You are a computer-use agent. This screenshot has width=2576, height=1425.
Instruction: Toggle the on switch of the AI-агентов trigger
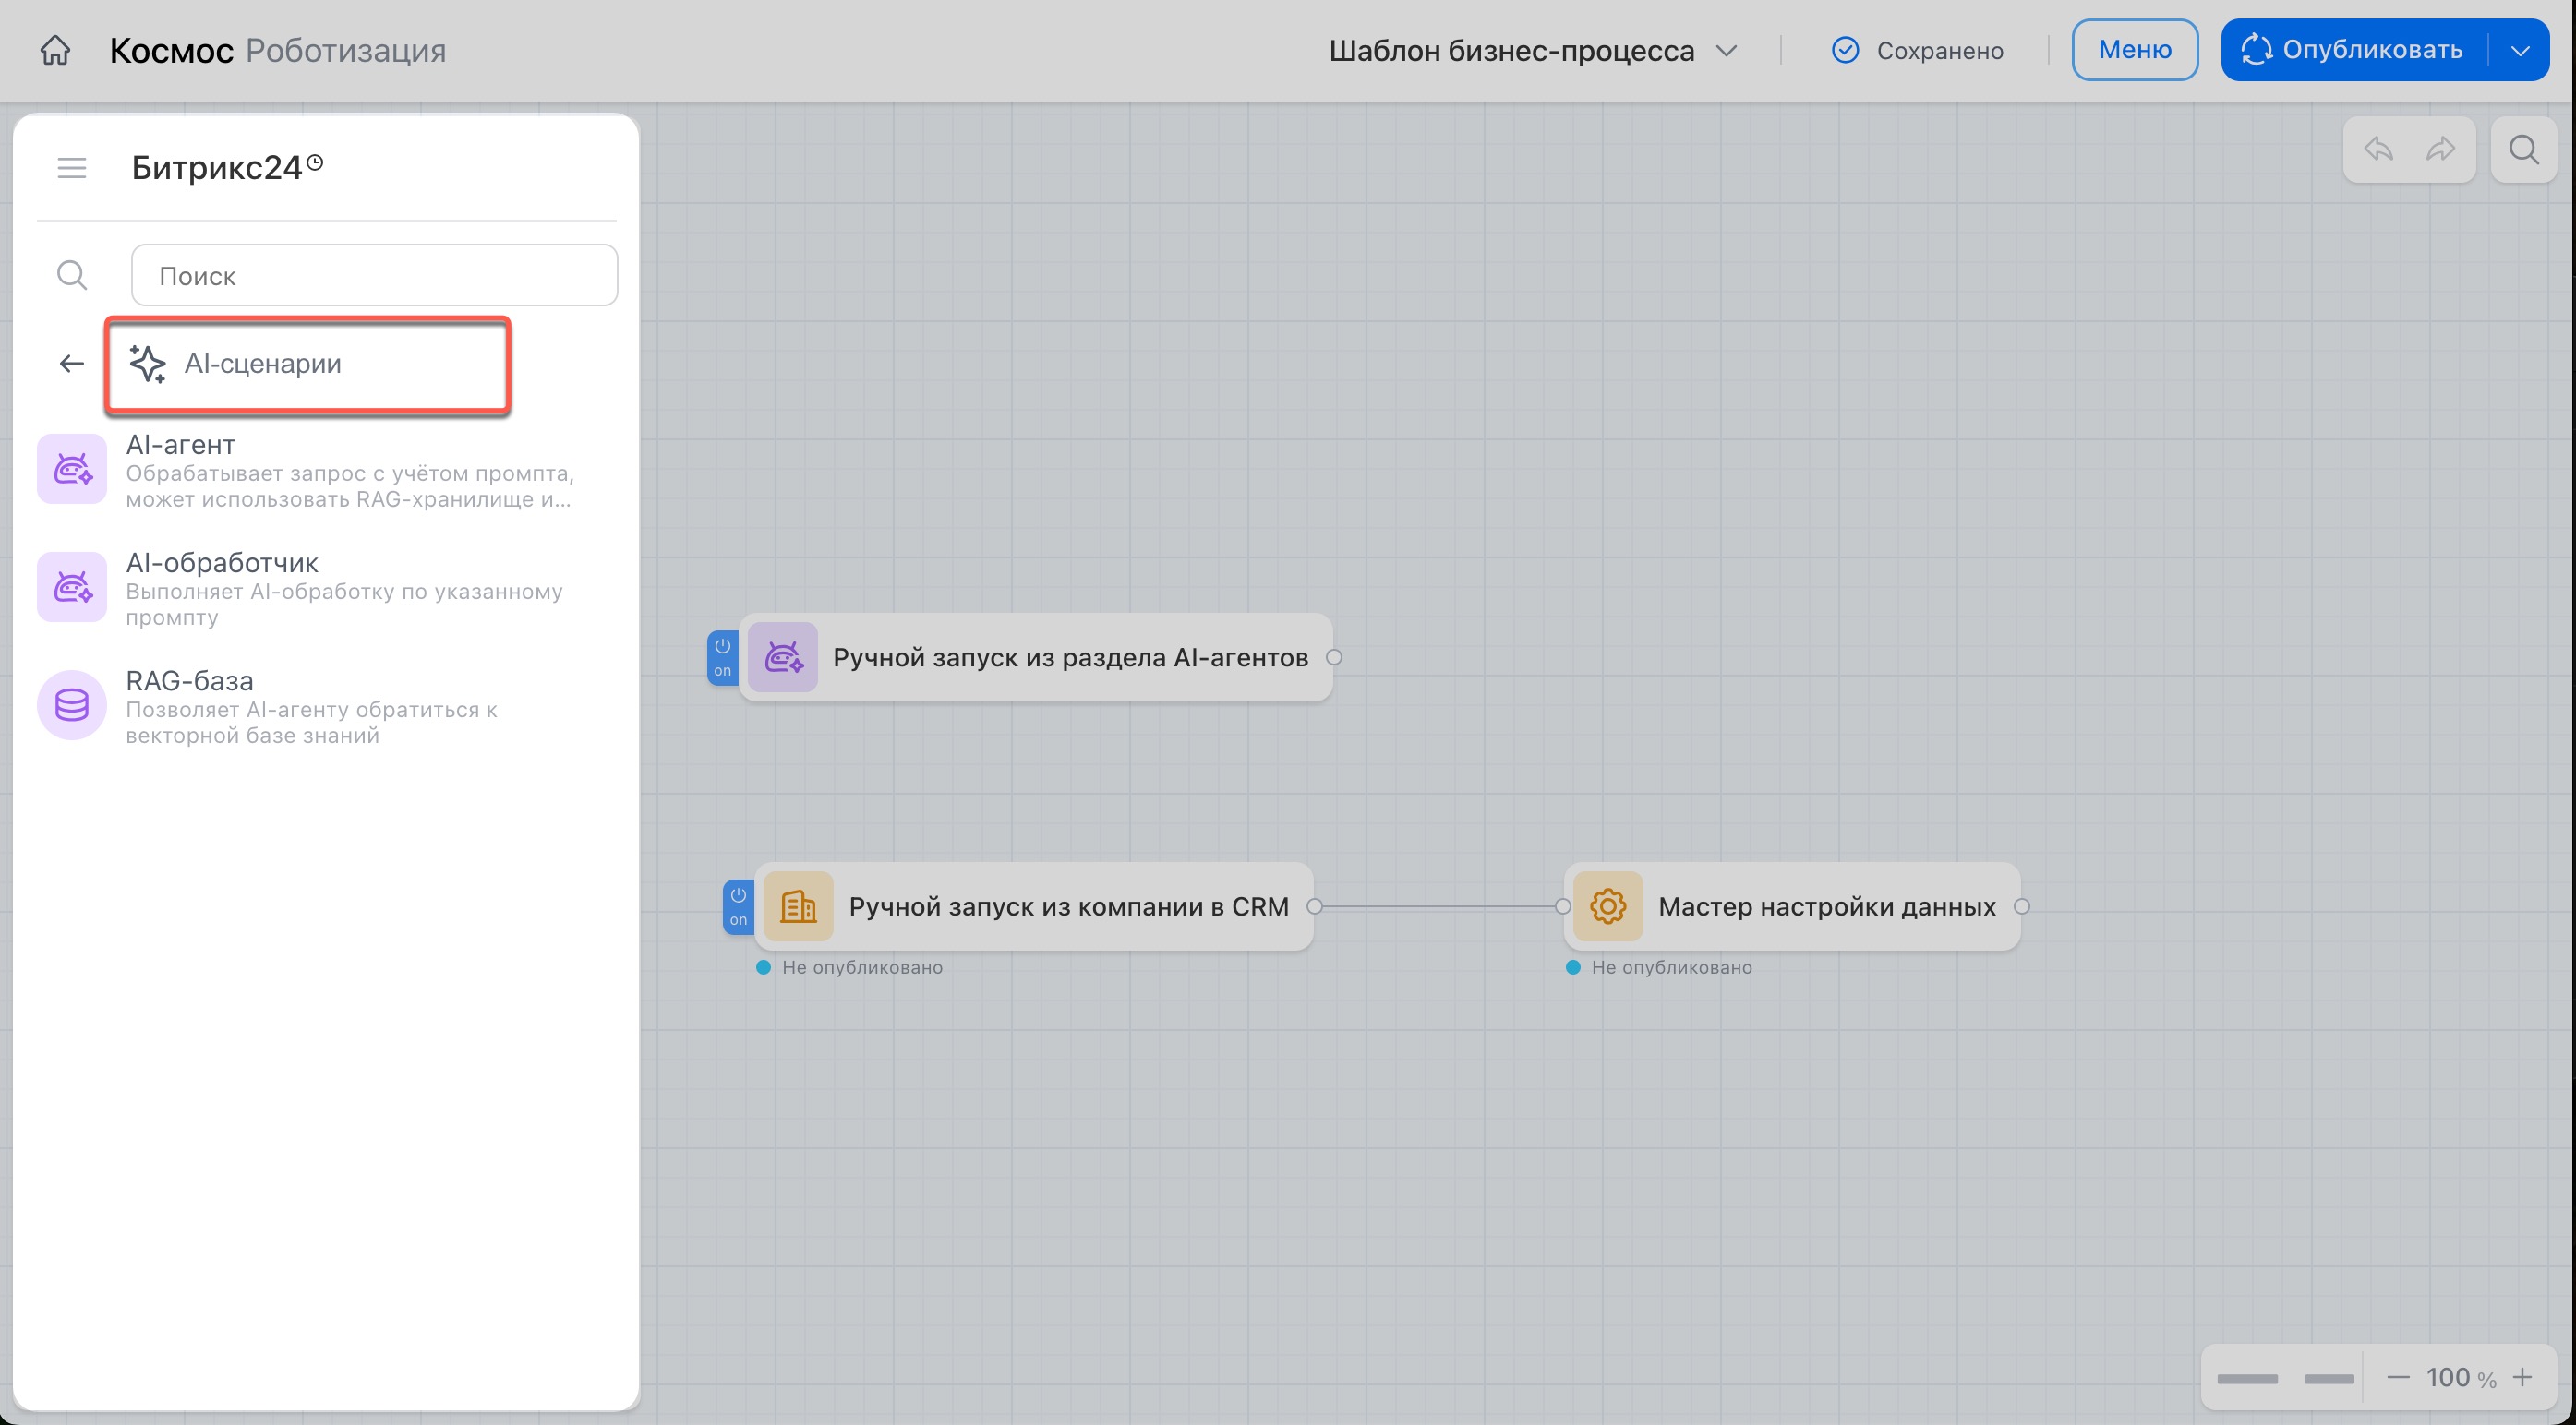[x=722, y=657]
